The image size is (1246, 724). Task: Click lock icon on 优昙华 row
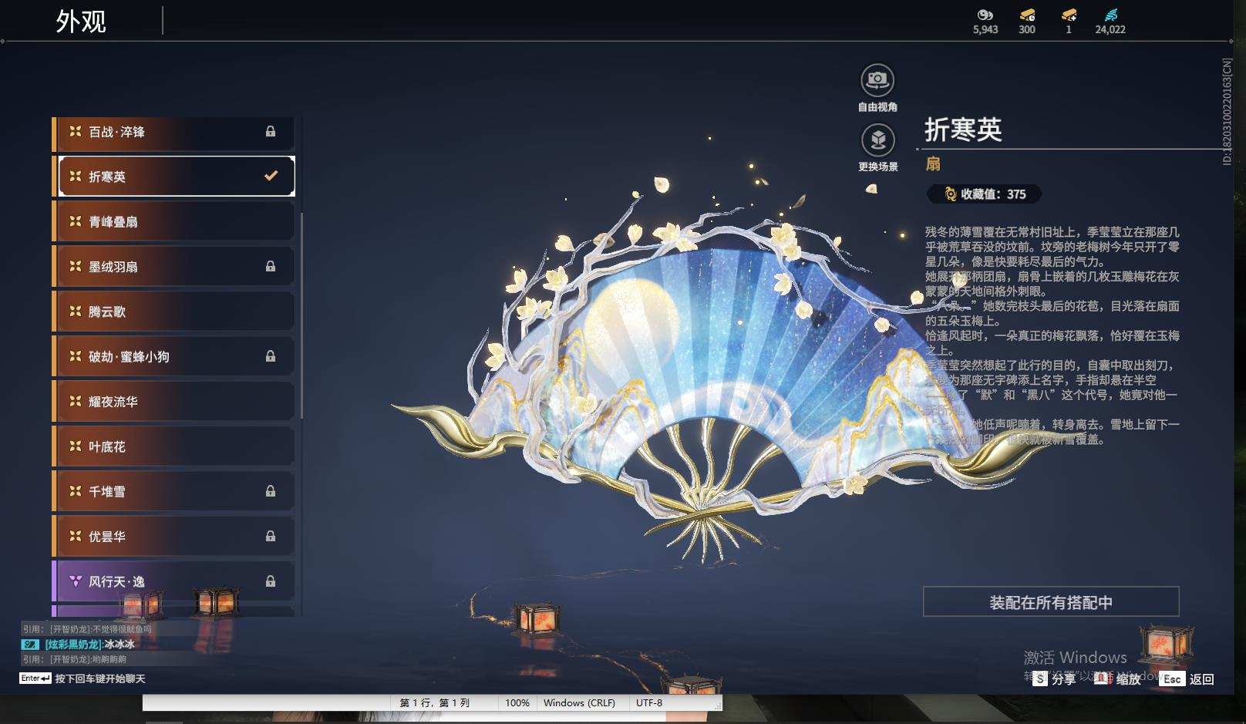[271, 536]
